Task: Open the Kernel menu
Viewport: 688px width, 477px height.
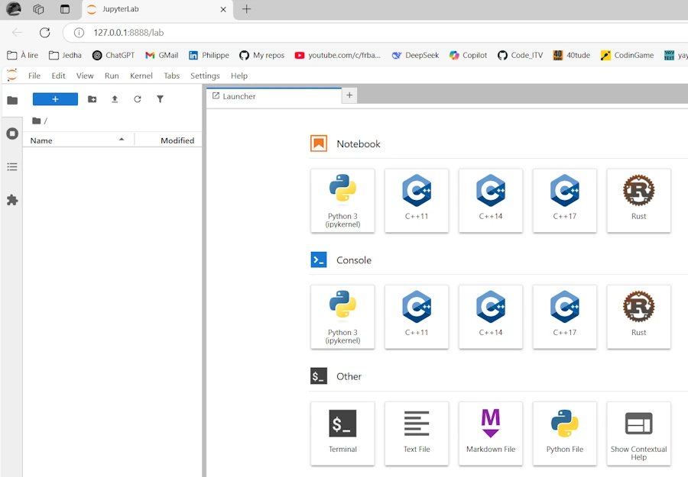Action: click(x=141, y=76)
